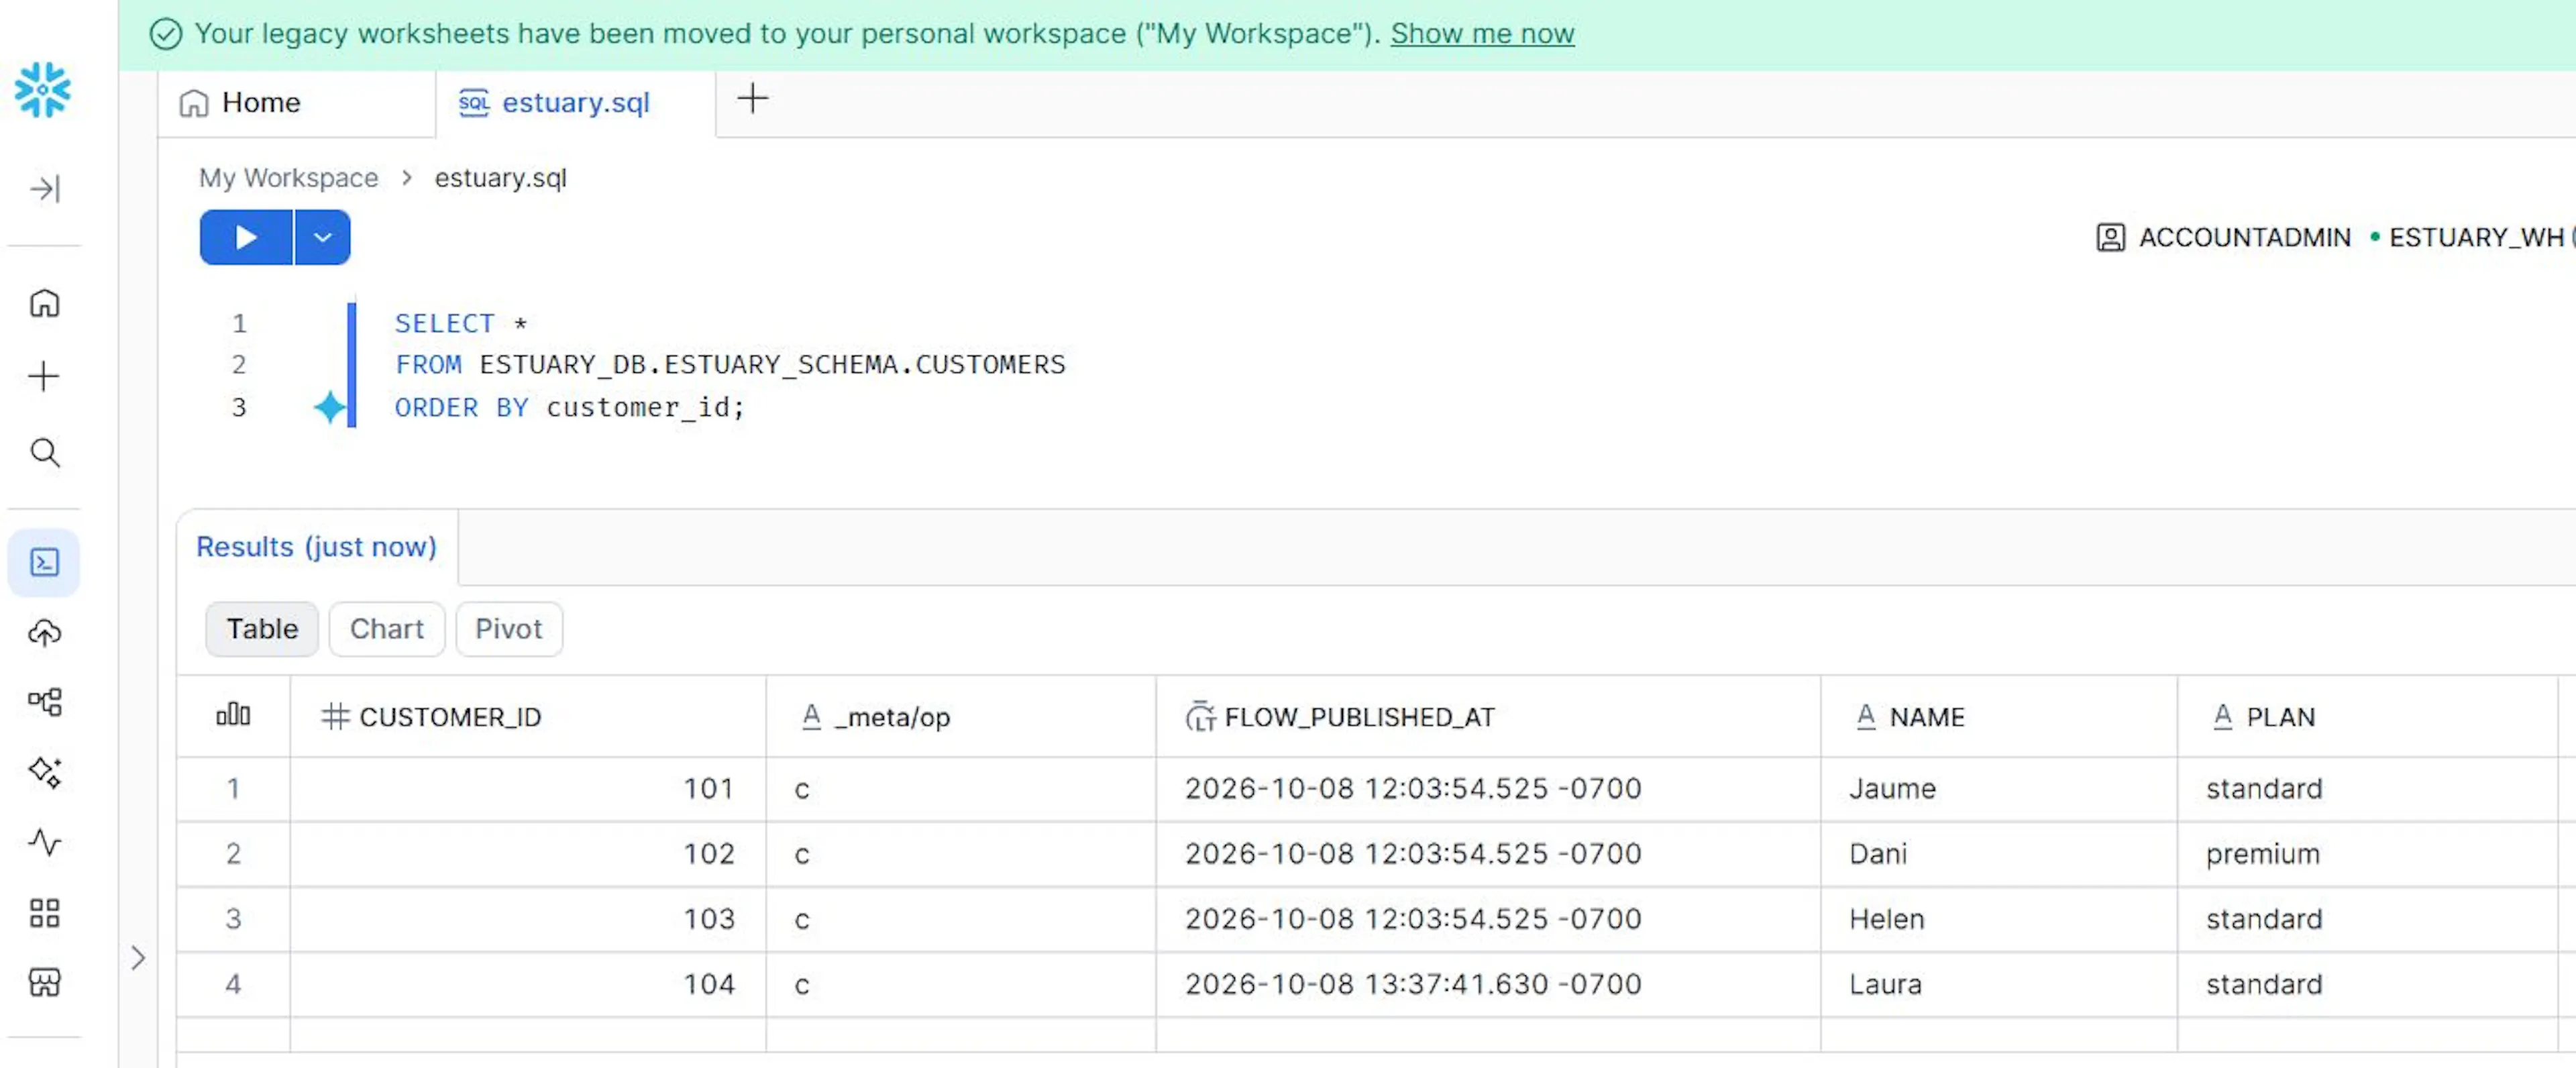The width and height of the screenshot is (2576, 1068).
Task: Open the Projects worksheets sidebar icon
Action: [x=44, y=562]
